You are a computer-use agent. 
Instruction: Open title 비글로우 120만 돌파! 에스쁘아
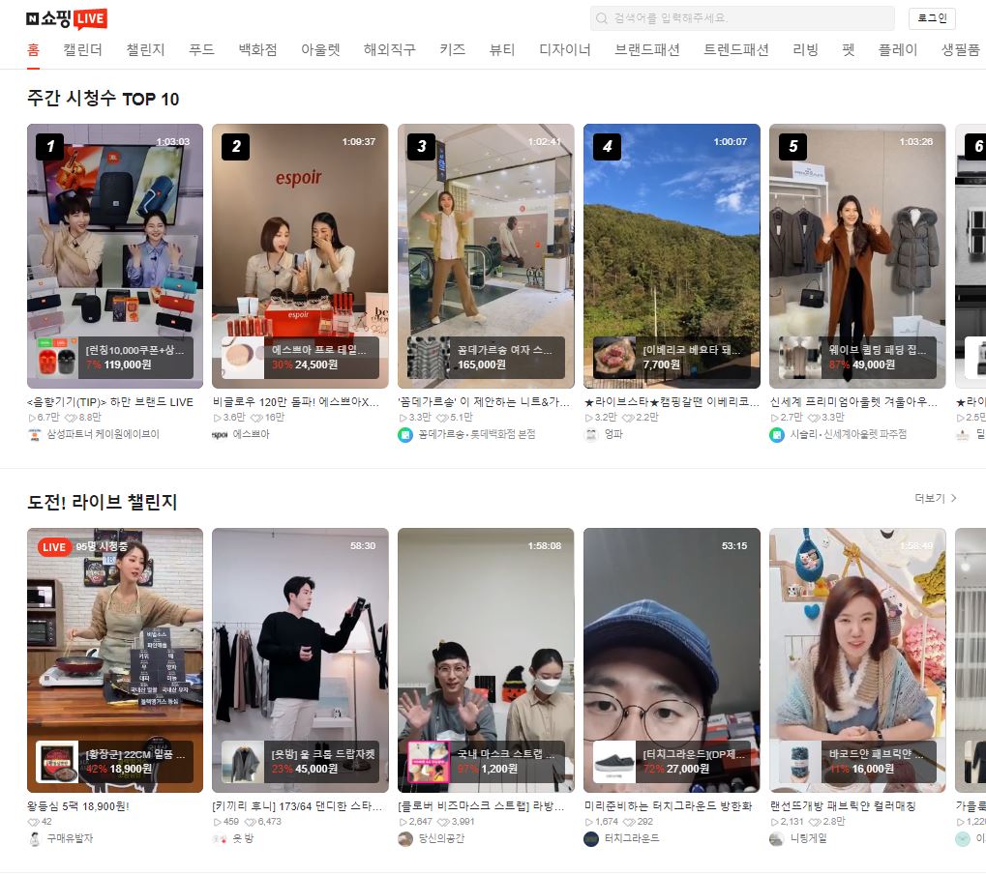(296, 402)
